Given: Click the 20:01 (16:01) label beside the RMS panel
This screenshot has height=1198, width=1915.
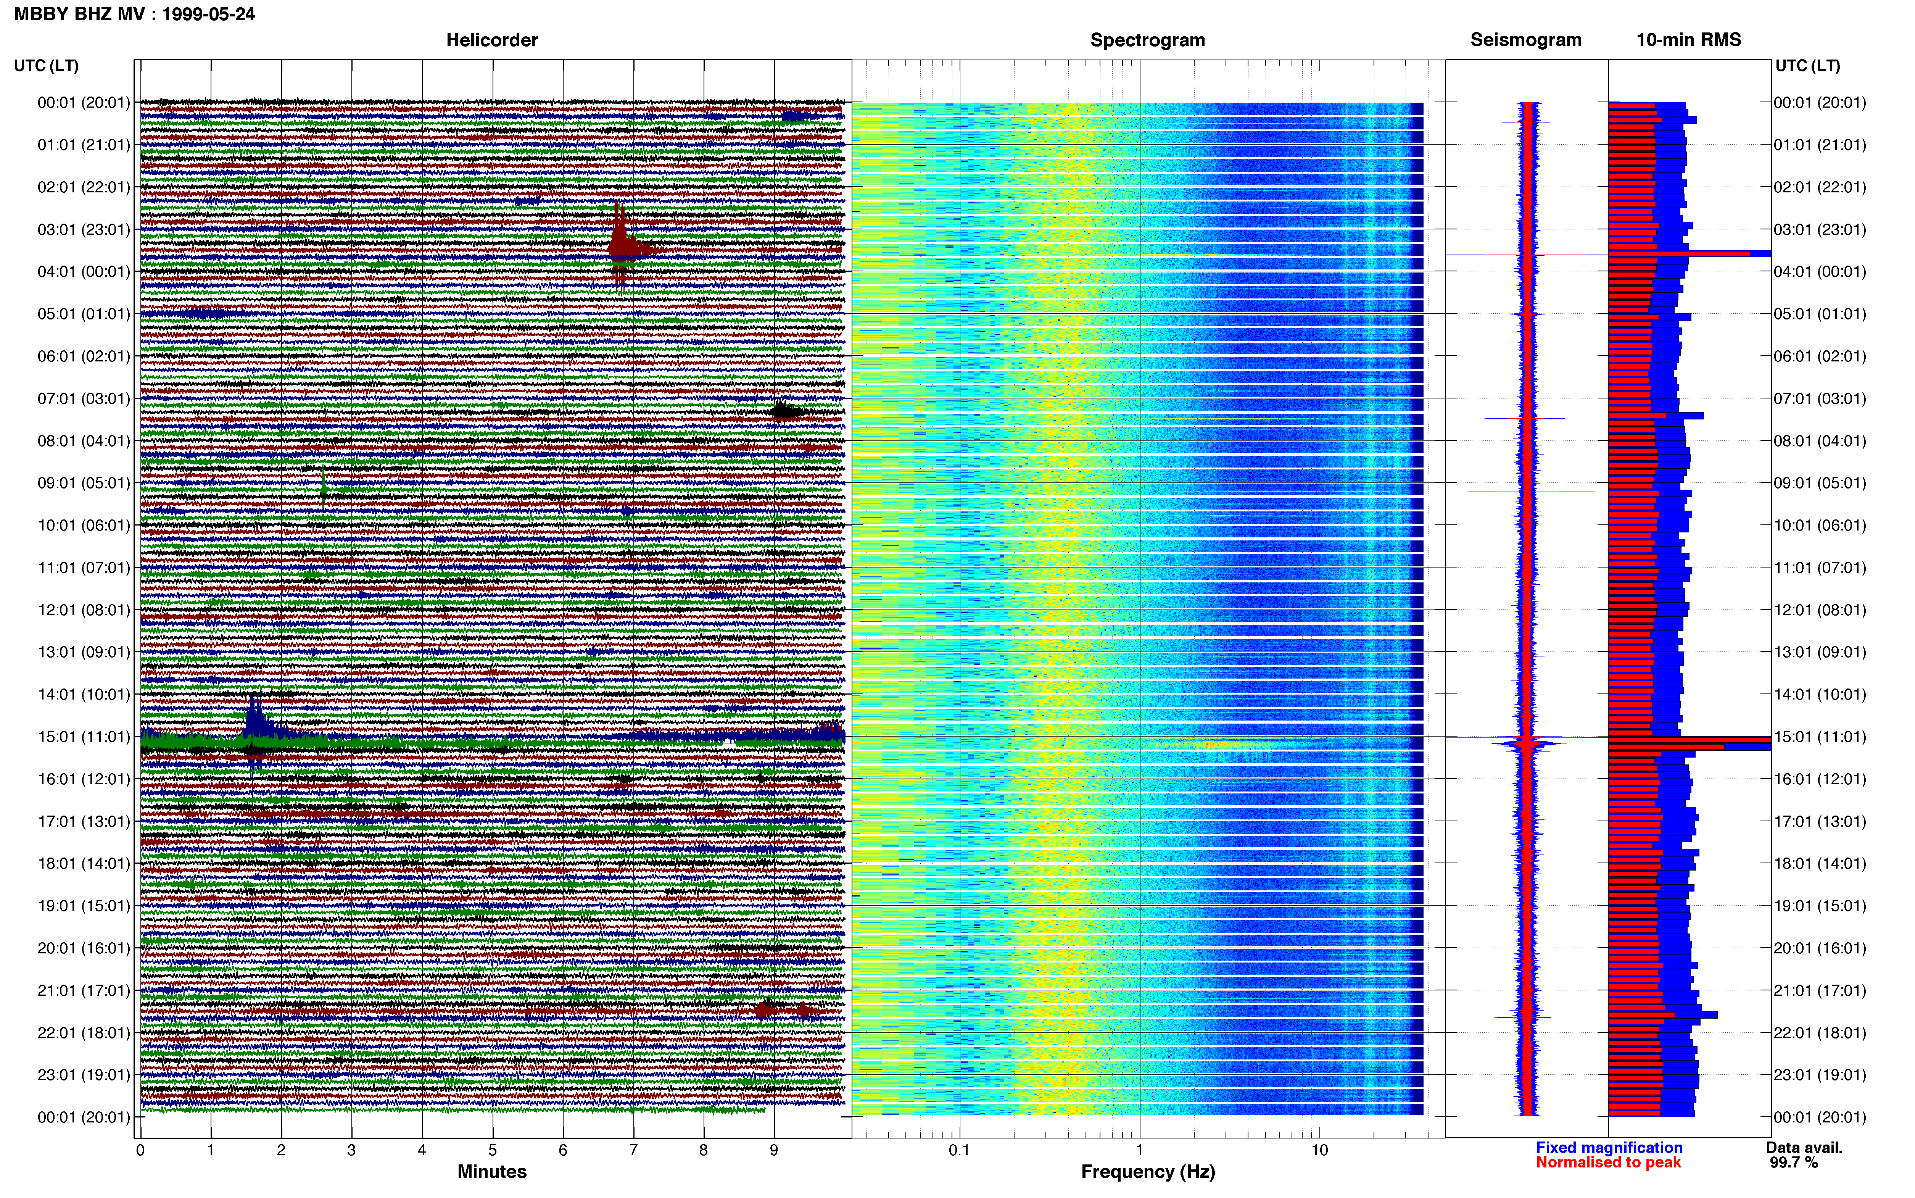Looking at the screenshot, I should coord(1820,948).
